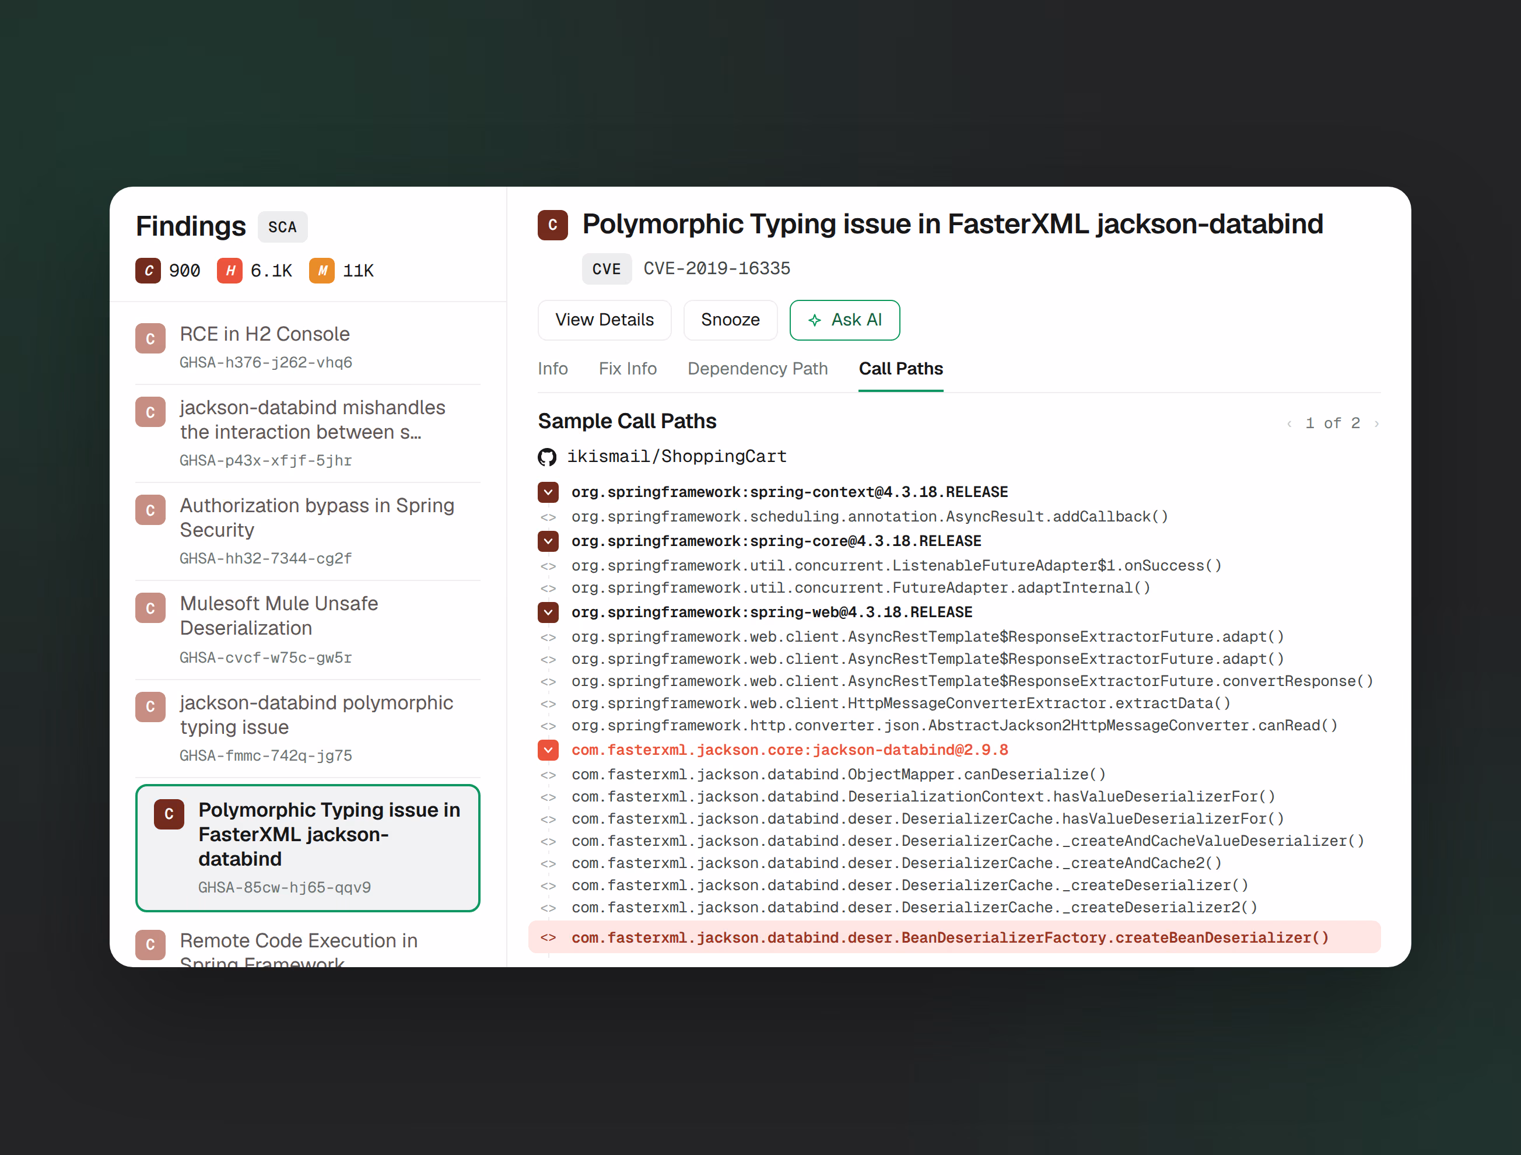Select jackson-databind mishandles the interaction finding

tap(307, 433)
